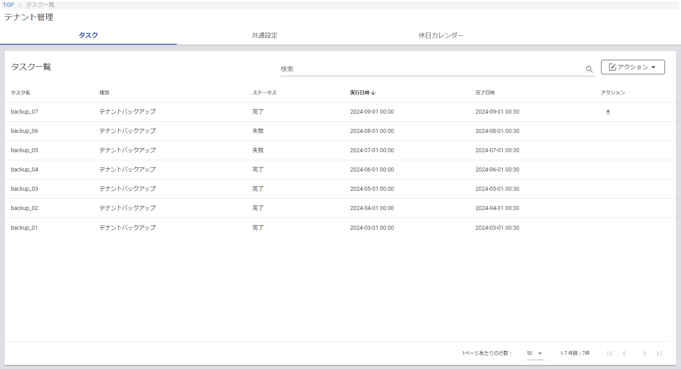
Task: Go to the first page of results
Action: click(610, 353)
